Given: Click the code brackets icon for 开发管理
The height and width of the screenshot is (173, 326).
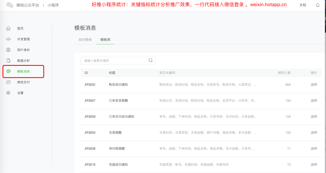Looking at the screenshot, I should coord(8,39).
